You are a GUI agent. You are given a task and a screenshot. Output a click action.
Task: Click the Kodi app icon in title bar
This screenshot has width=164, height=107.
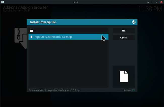[x=3, y=2]
